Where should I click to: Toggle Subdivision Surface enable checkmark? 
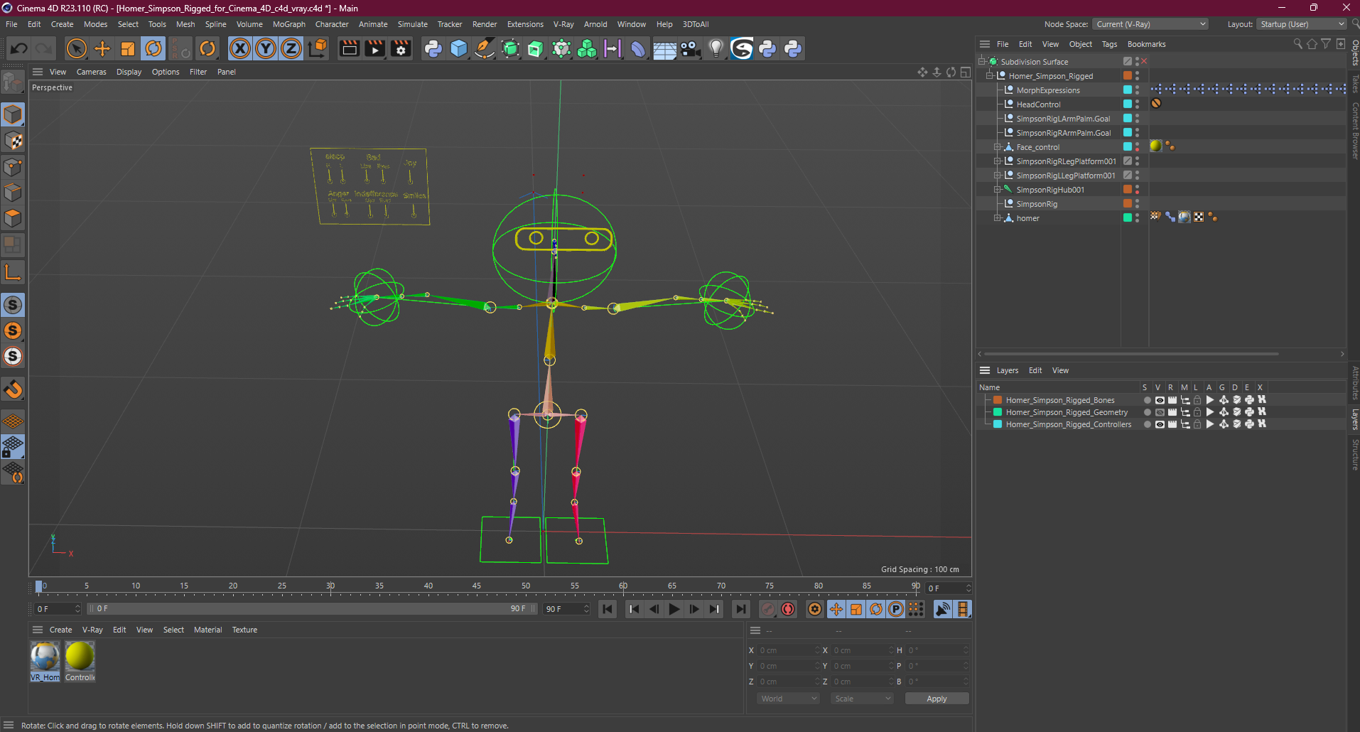[x=1144, y=62]
